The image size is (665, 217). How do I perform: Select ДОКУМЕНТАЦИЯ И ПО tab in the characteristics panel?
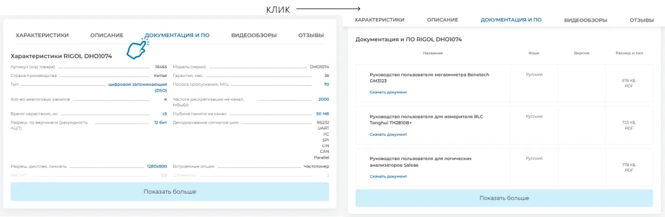pos(177,35)
